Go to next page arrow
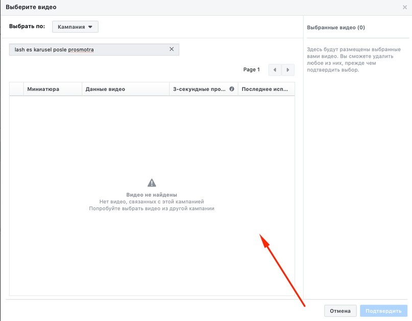The width and height of the screenshot is (412, 321). 288,70
